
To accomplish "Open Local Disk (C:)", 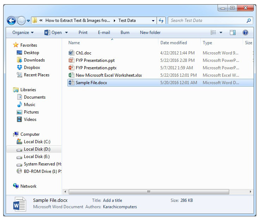I will coord(37,142).
